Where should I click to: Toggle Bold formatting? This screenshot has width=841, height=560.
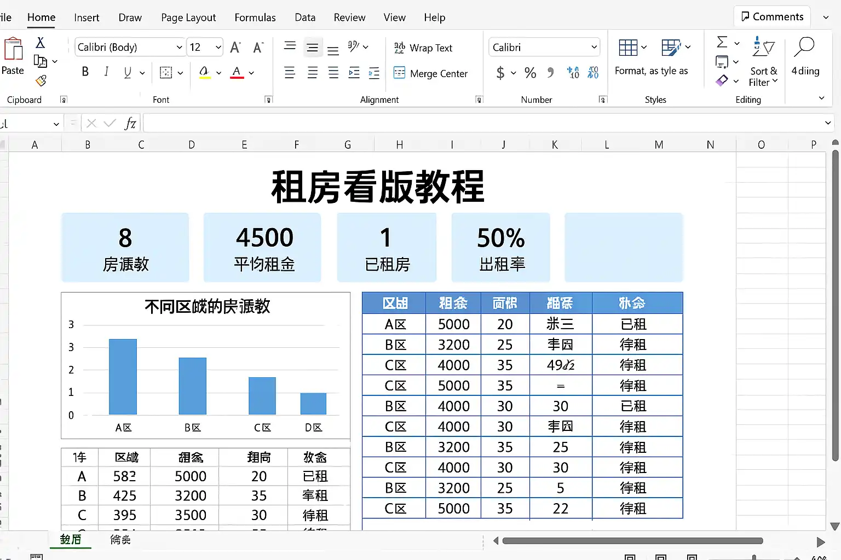pyautogui.click(x=85, y=72)
